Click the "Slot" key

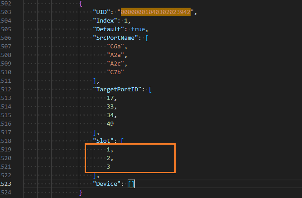103,141
